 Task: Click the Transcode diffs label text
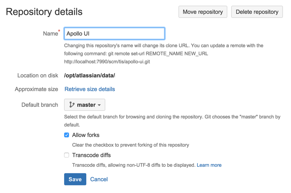pos(91,155)
